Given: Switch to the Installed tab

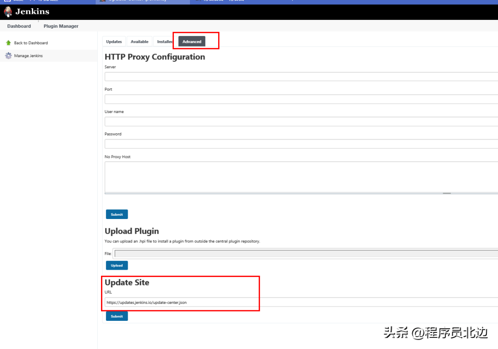Looking at the screenshot, I should pos(165,41).
